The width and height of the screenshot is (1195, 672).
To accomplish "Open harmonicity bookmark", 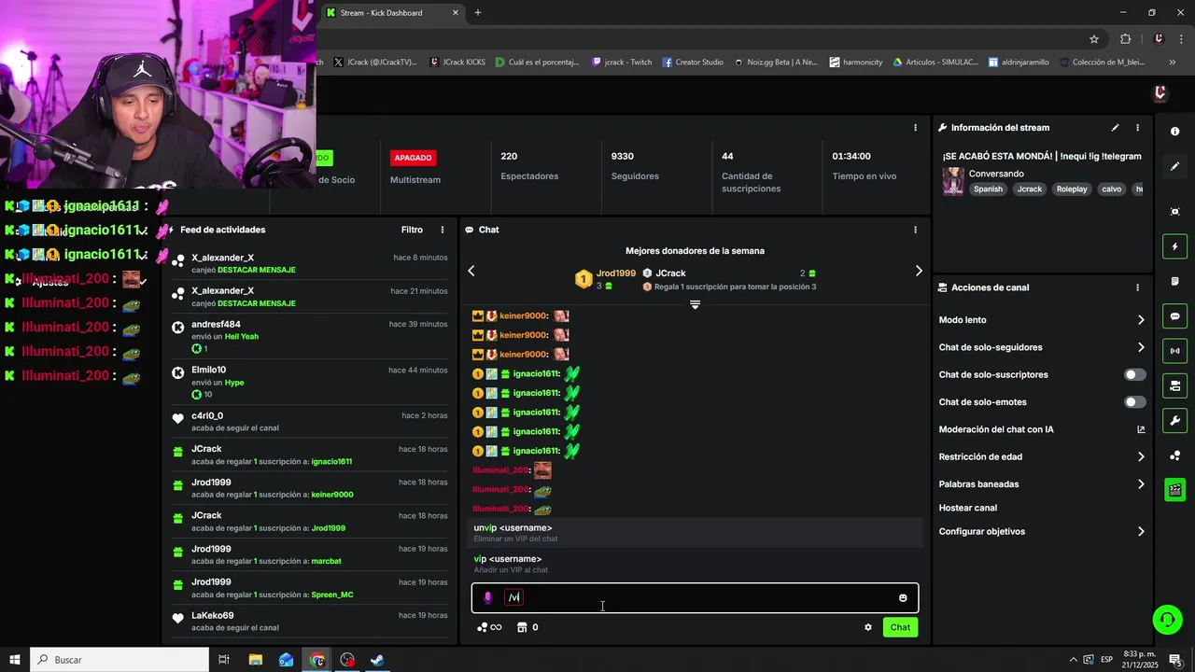I will 856,63.
